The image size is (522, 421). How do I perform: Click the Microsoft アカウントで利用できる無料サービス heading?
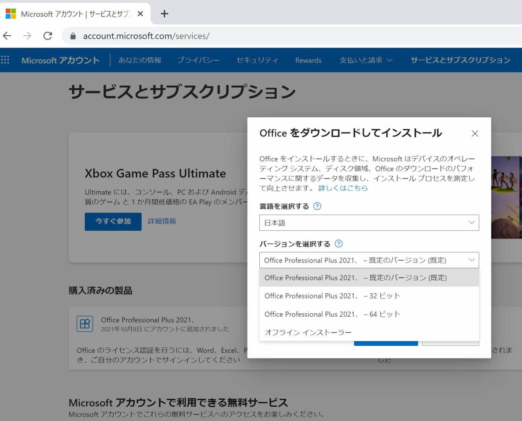coord(178,402)
